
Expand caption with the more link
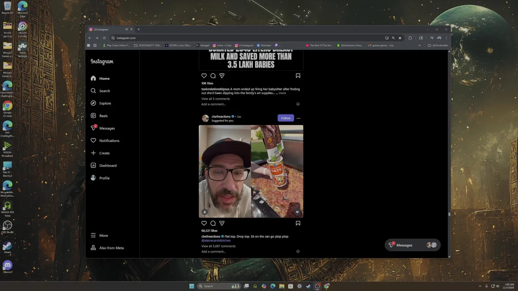282,93
